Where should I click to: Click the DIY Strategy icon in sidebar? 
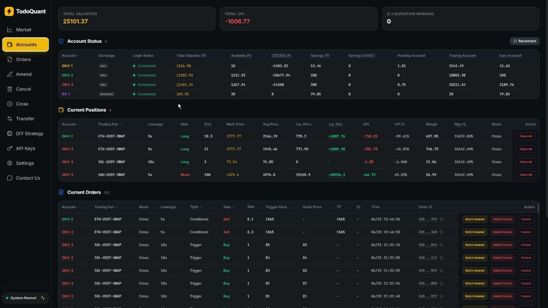pos(9,134)
